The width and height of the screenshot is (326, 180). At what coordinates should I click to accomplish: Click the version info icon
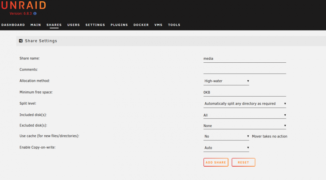coord(35,13)
